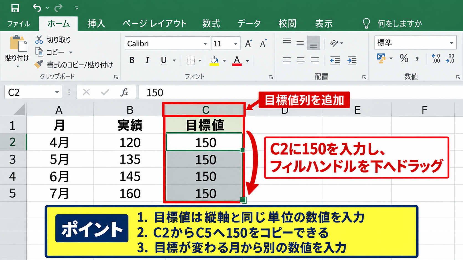Viewport: 463px width, 260px height.
Task: Apply the yellow fill color bucket
Action: pyautogui.click(x=214, y=61)
